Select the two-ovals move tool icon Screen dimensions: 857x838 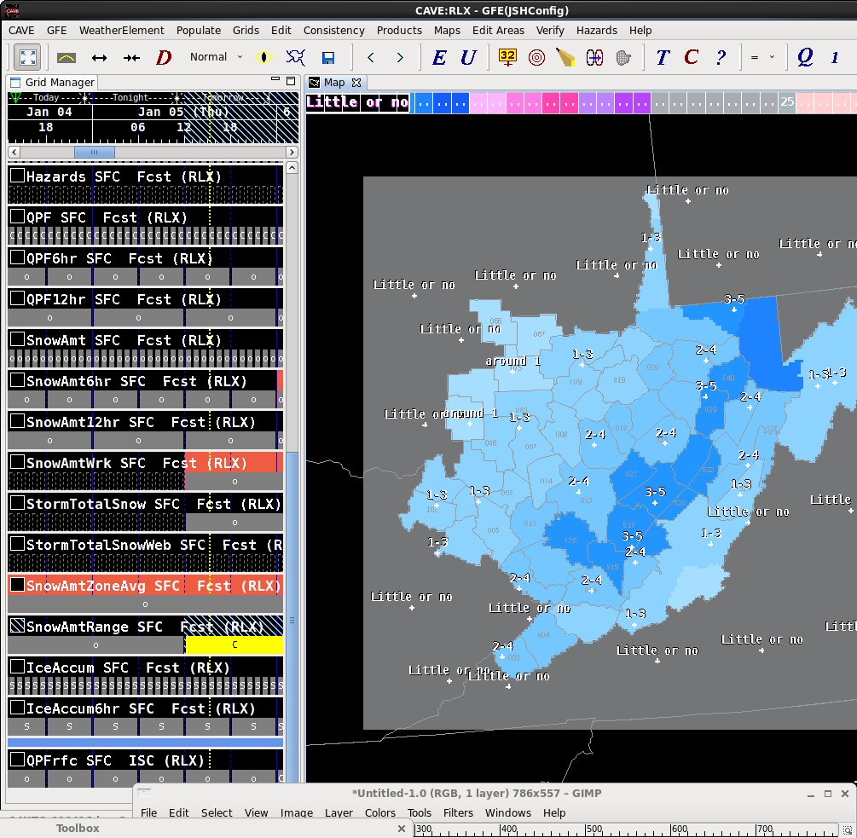click(x=594, y=57)
